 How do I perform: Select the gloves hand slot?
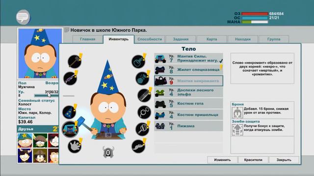[x=75, y=146]
